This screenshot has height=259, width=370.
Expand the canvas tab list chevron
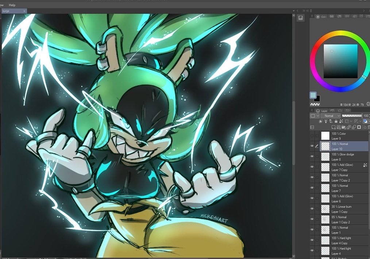point(293,11)
